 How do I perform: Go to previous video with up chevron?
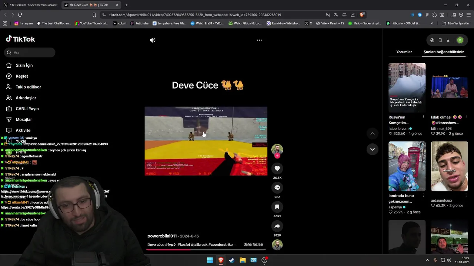pyautogui.click(x=373, y=133)
